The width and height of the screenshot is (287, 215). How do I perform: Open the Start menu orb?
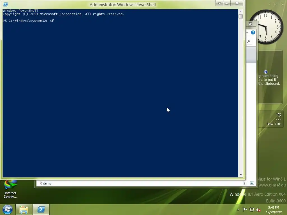coord(7,209)
